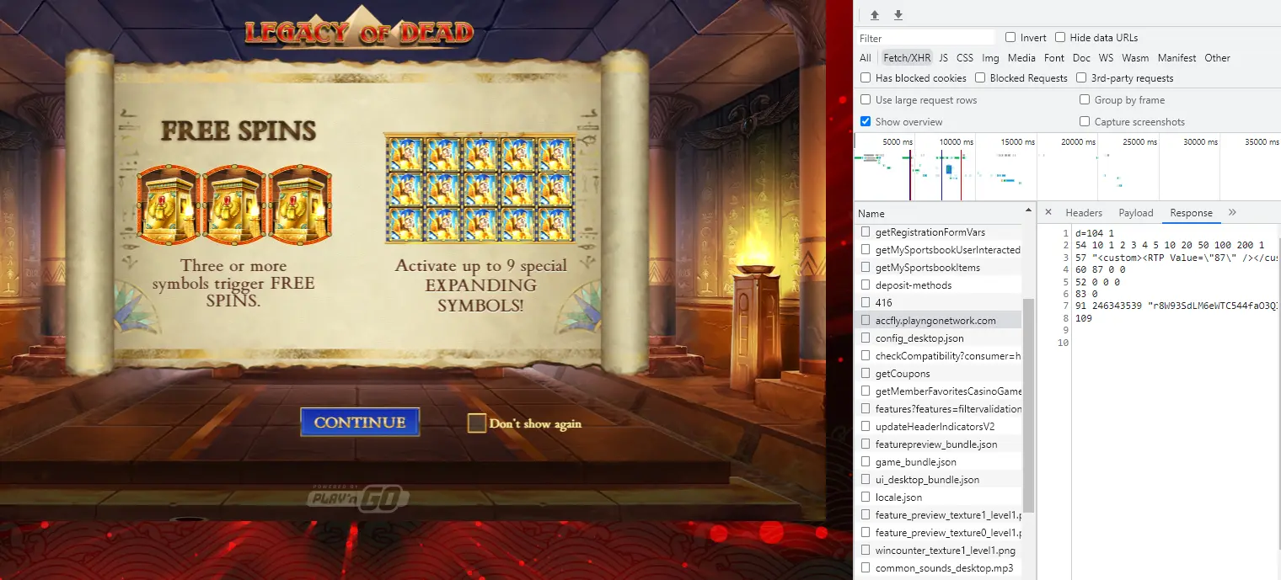Image resolution: width=1281 pixels, height=580 pixels.
Task: Select the game_bundle.json request
Action: 938,462
